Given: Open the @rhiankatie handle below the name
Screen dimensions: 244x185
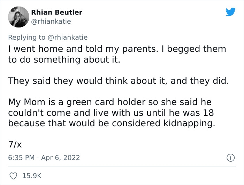Looking at the screenshot, I should [51, 21].
